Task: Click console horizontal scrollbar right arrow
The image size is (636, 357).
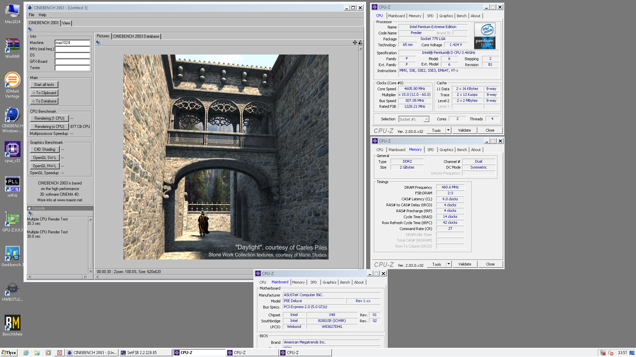Action: (85, 277)
